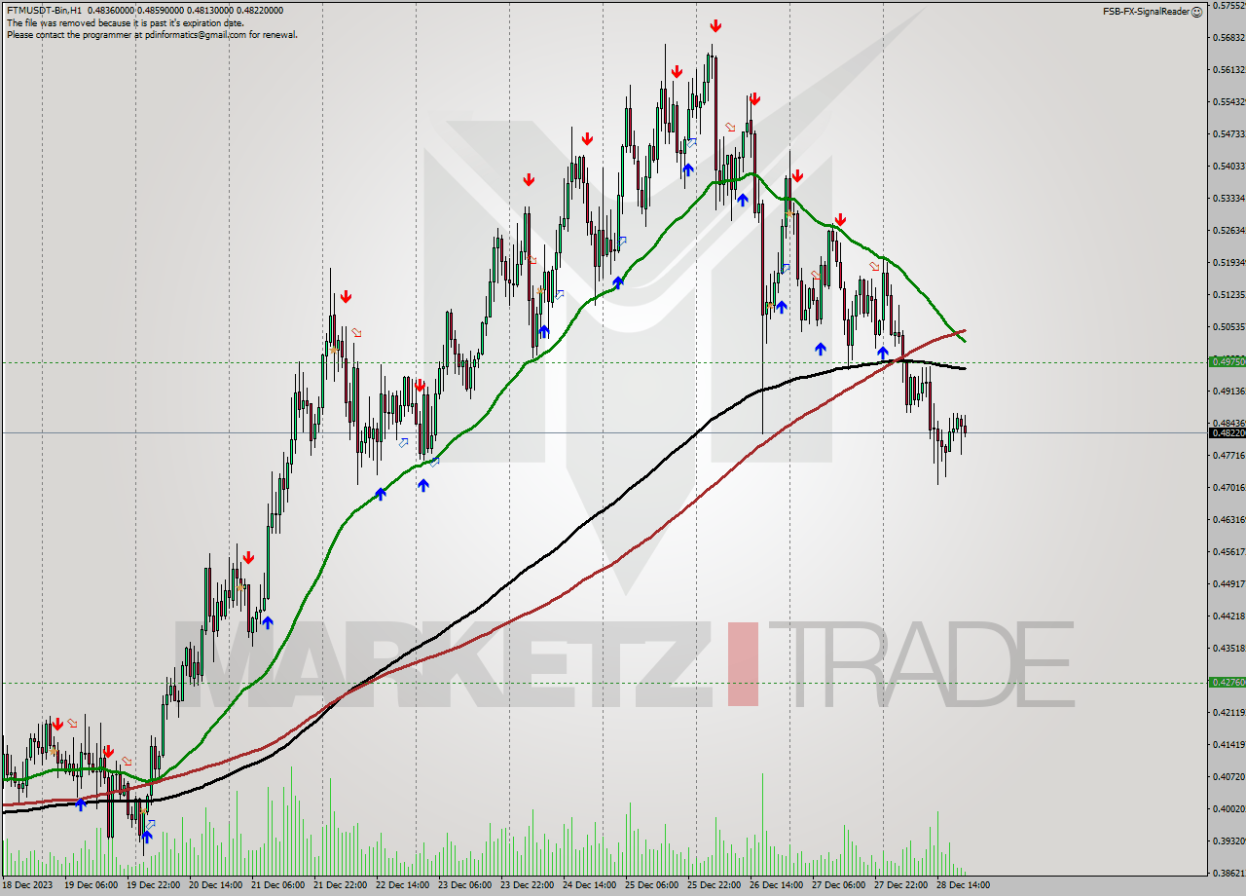Click the 27 Dec 22:00 time label
Image resolution: width=1246 pixels, height=896 pixels.
point(900,885)
